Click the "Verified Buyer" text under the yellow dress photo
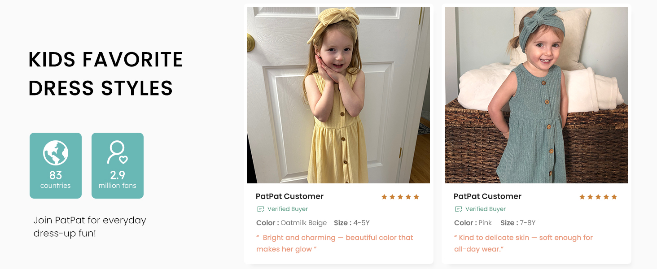This screenshot has width=657, height=269. click(x=287, y=209)
